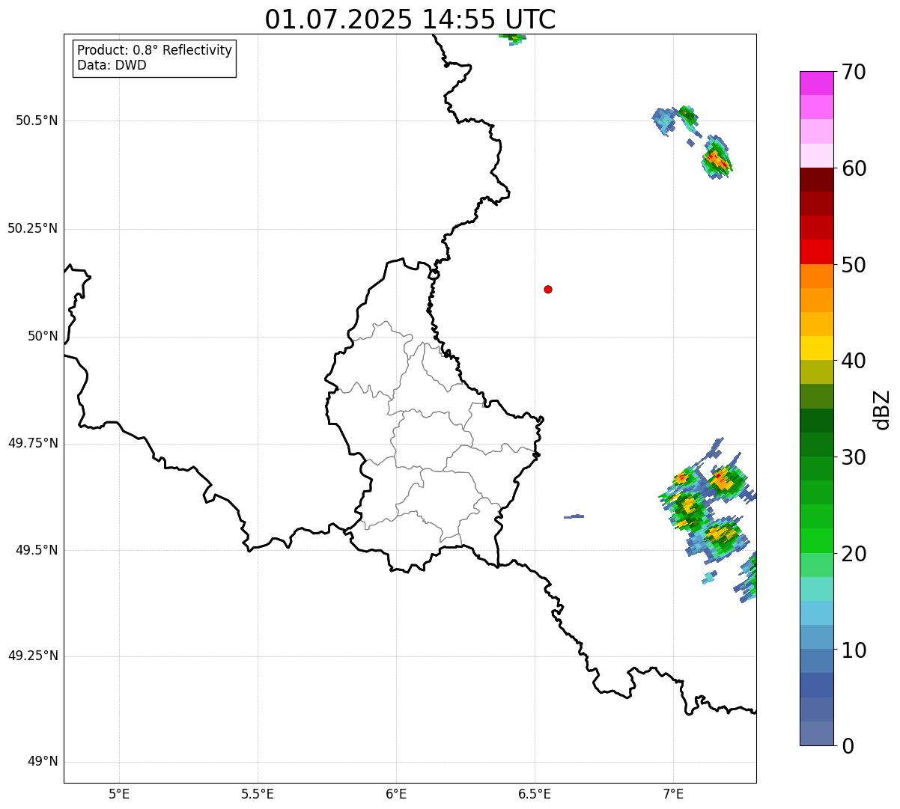Click the colorbar tick label 20

(854, 554)
